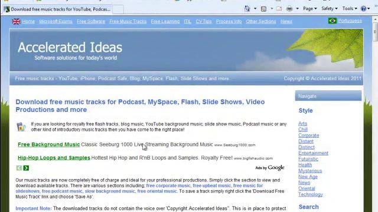
Task: Open the feeds dropdown arrow
Action: click(x=272, y=9)
